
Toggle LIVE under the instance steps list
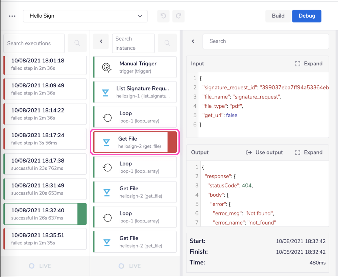click(129, 266)
